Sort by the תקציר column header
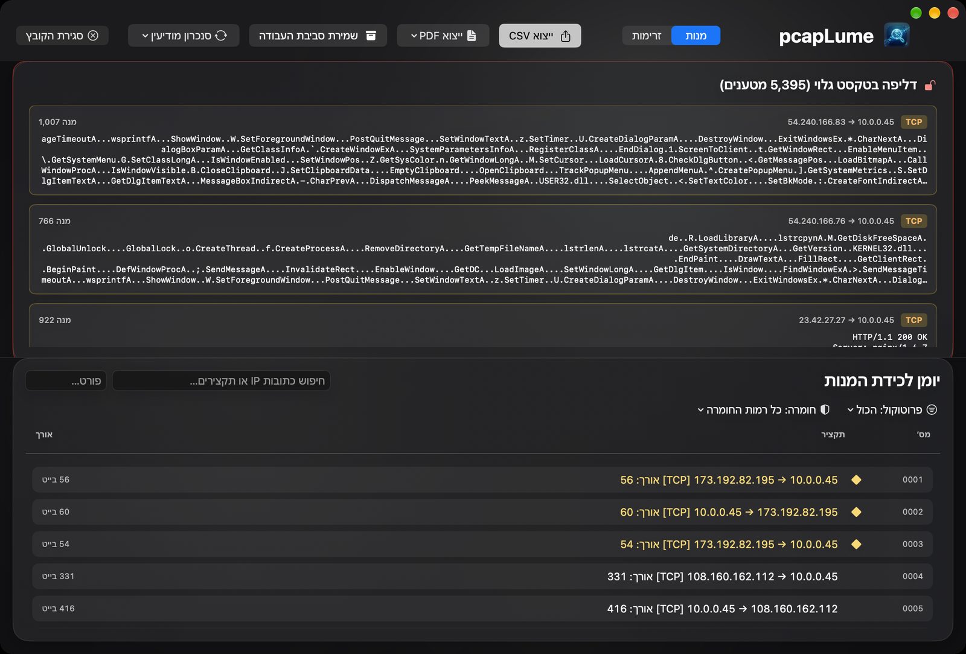 click(x=833, y=434)
